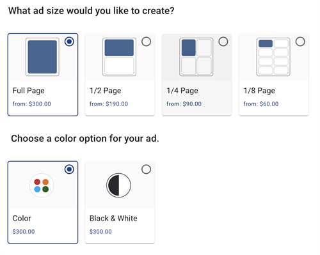Select the 1/8 Page radio button
320x255 pixels.
[x=300, y=42]
